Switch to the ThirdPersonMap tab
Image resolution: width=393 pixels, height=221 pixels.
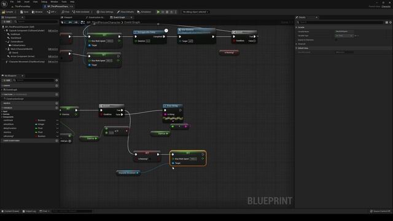tap(21, 6)
